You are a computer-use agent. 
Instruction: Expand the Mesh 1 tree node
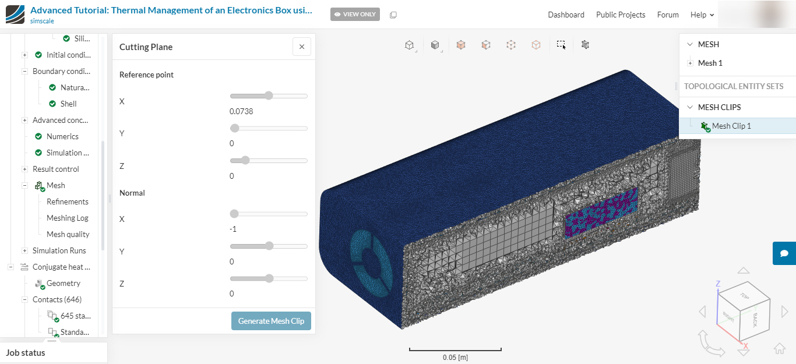(x=690, y=63)
